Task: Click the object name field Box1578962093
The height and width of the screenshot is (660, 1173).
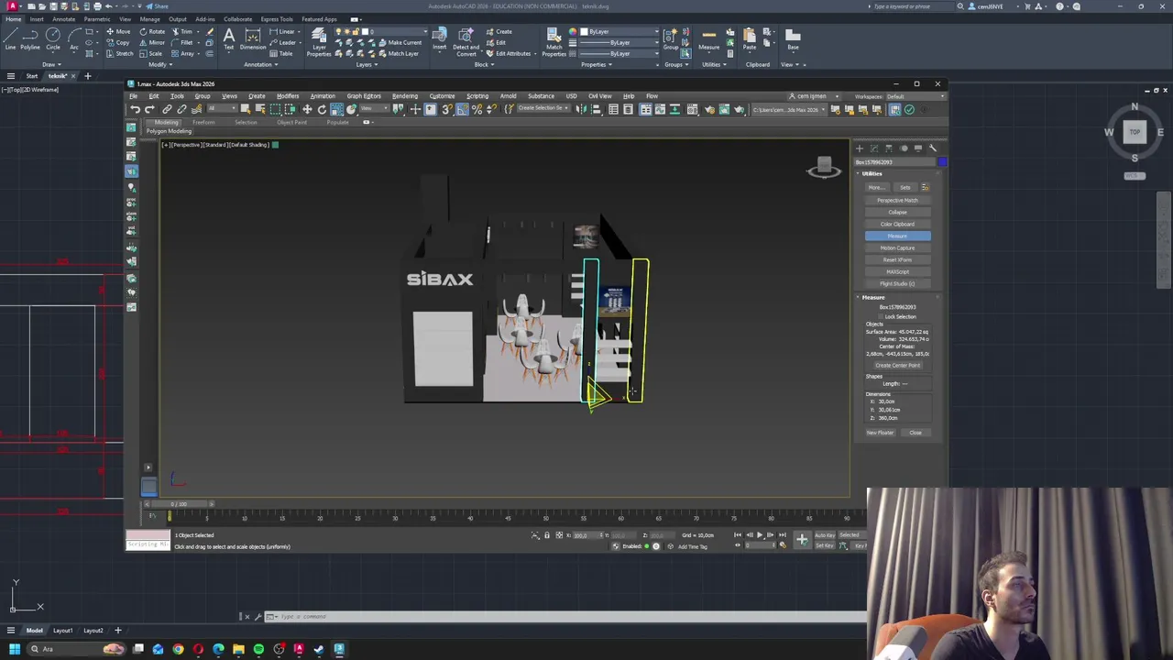Action: (x=895, y=162)
